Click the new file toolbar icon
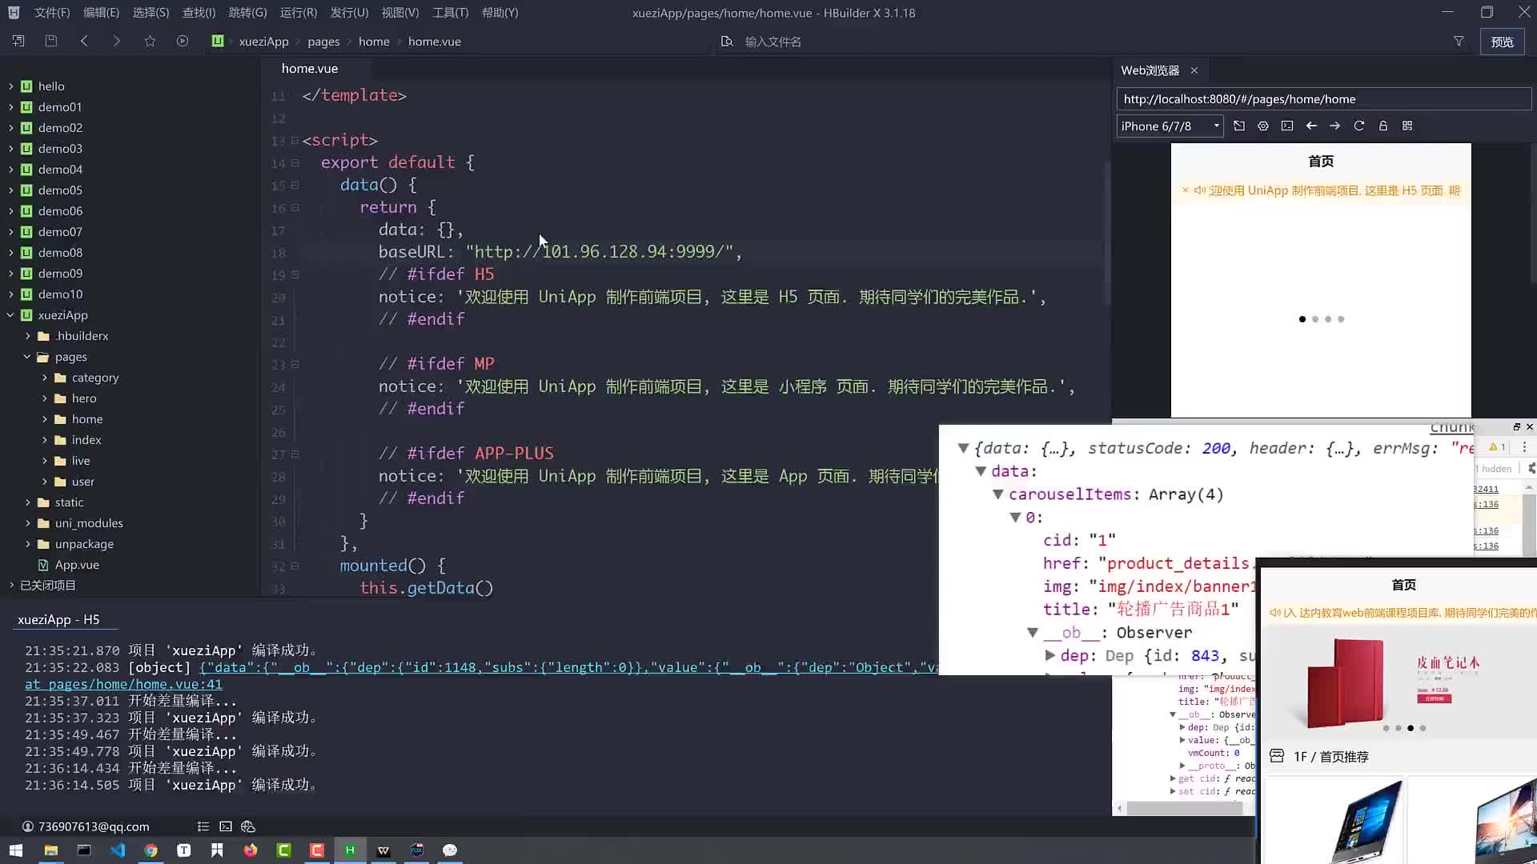The image size is (1537, 864). (x=18, y=41)
